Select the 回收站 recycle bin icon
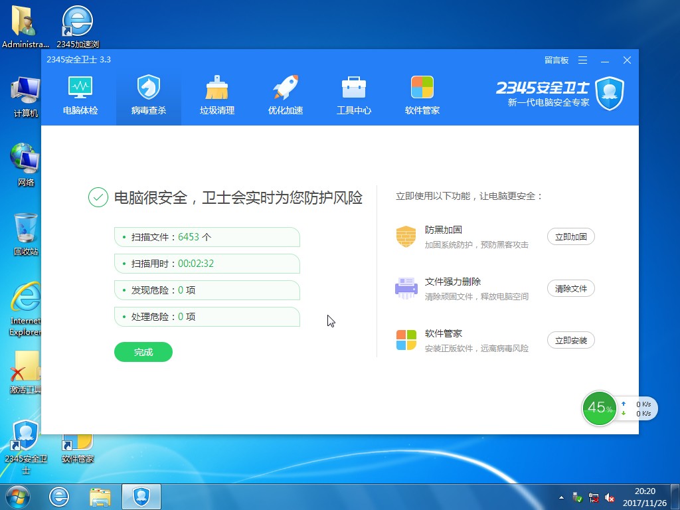The image size is (680, 510). 26,234
